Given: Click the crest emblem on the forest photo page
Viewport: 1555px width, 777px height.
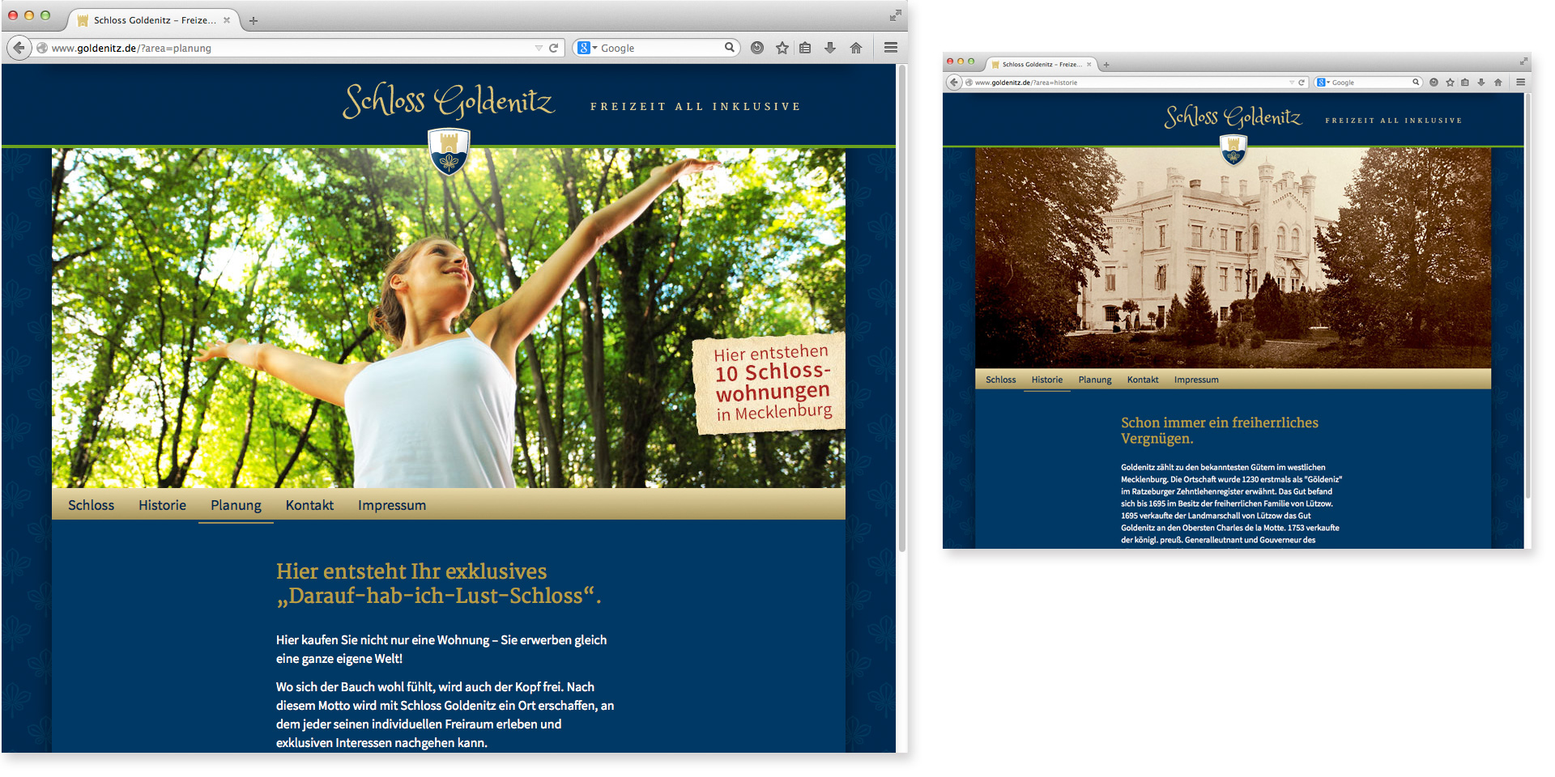Looking at the screenshot, I should click(x=449, y=152).
